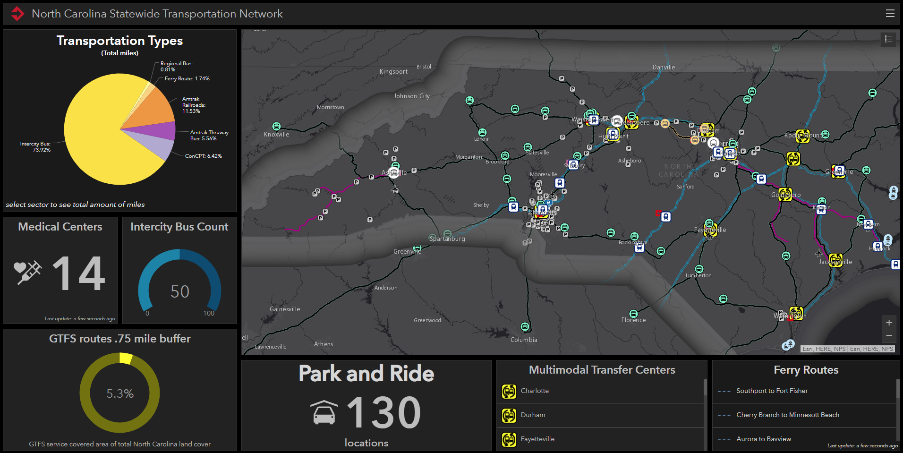903x453 pixels.
Task: Select Southport to Fort Fisher ferry route
Action: 804,391
